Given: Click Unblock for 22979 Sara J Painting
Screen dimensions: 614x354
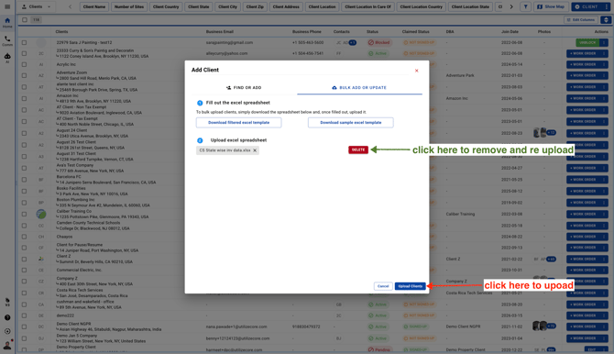Looking at the screenshot, I should pos(587,42).
